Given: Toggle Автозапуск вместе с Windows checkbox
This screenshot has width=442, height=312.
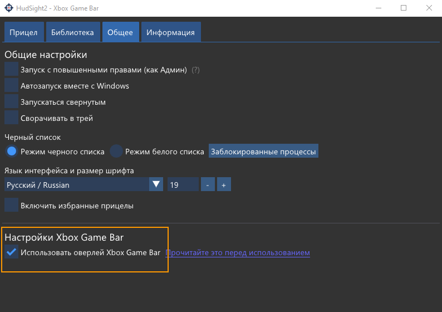Looking at the screenshot, I should 11,85.
